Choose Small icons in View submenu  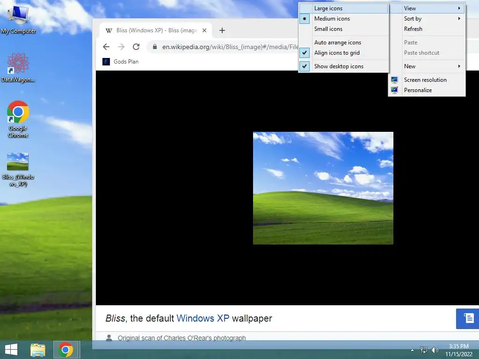343,29
